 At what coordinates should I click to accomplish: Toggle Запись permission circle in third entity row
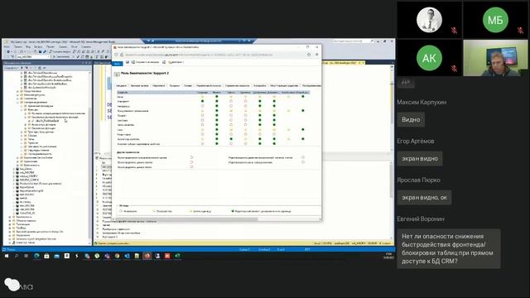[231, 106]
